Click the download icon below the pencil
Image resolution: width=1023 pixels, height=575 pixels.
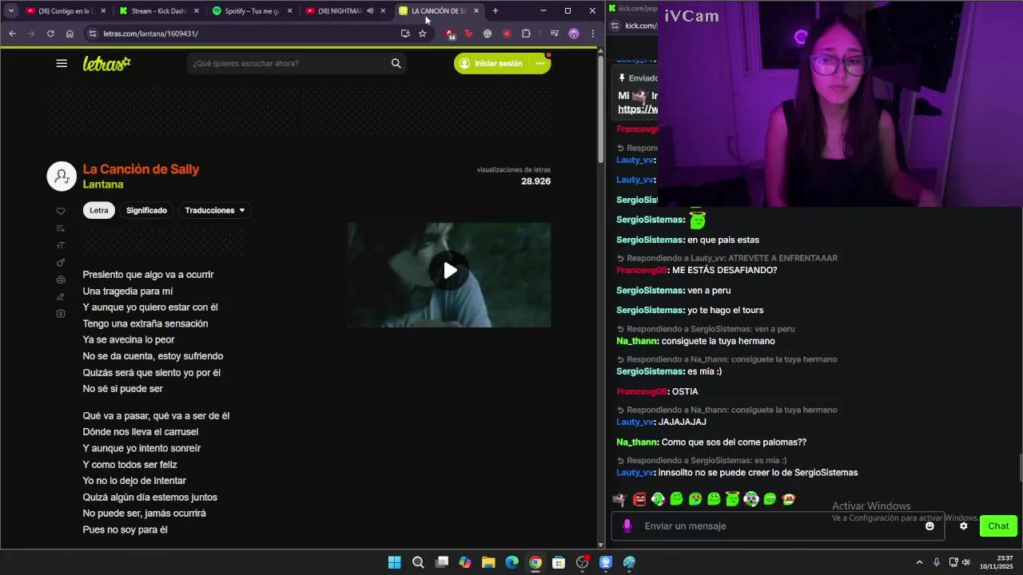(61, 314)
